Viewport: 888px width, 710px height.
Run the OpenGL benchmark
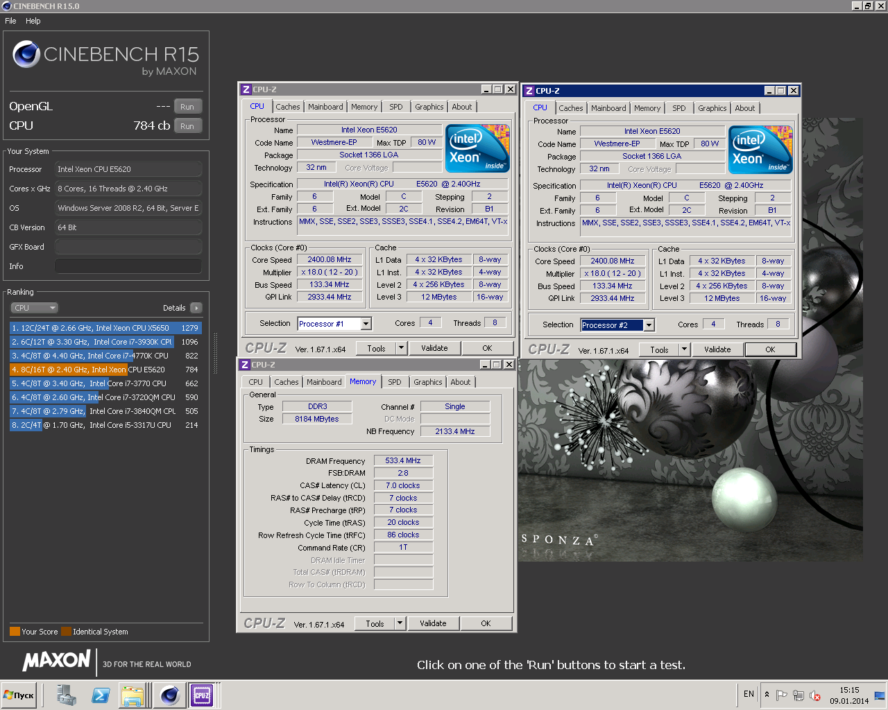187,107
